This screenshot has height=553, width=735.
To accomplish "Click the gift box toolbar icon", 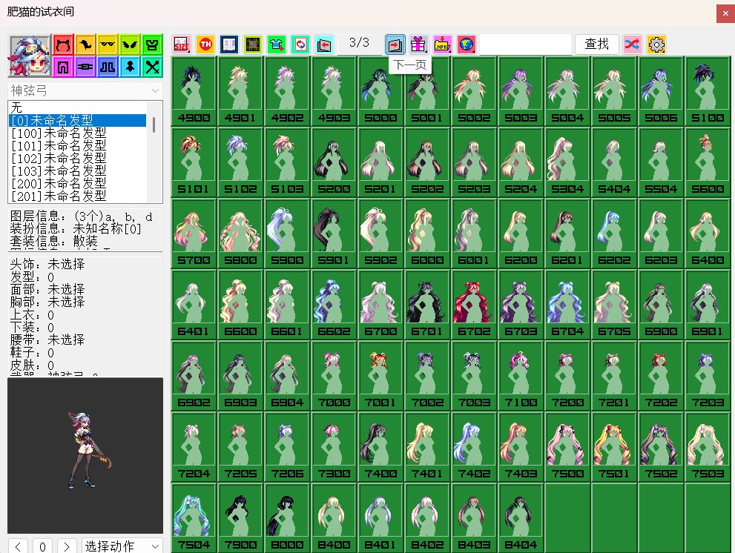I will (419, 44).
